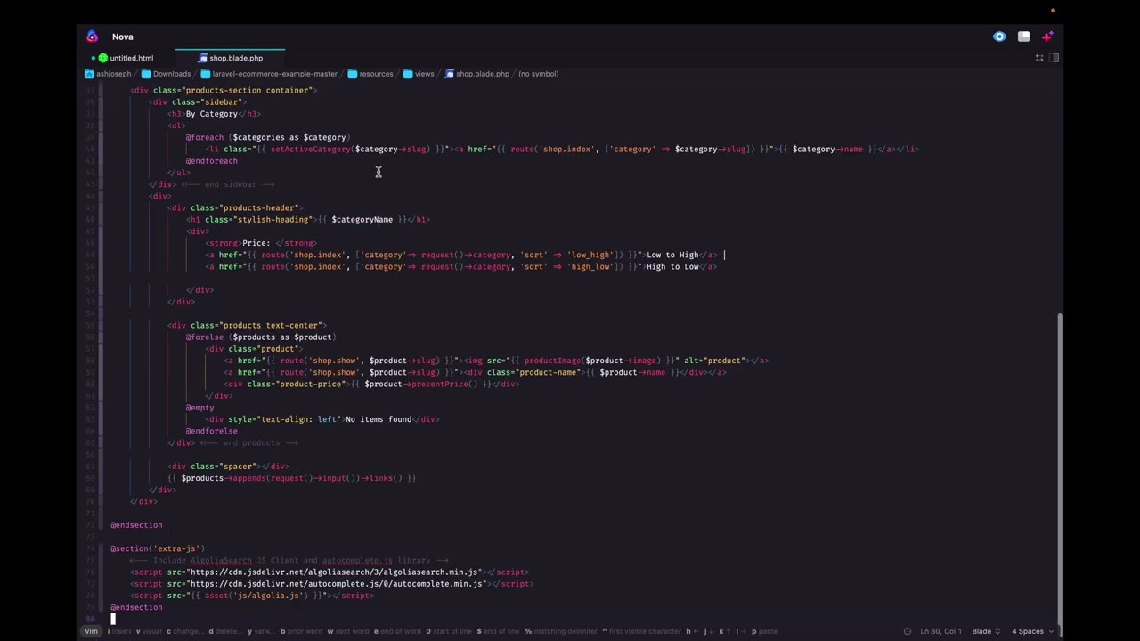The image size is (1140, 641).
Task: Open the 4 Spaces indentation menu
Action: pyautogui.click(x=1032, y=631)
